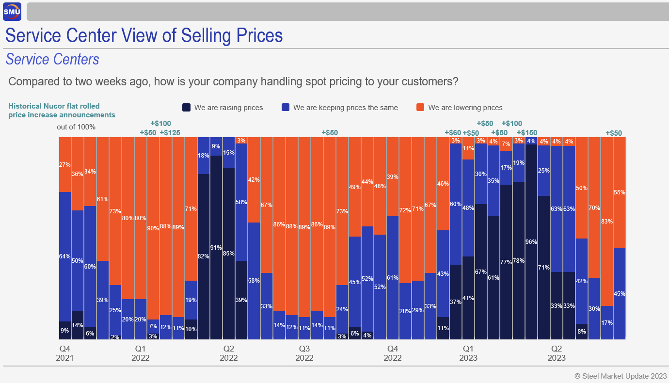Select the 64% blue bar segment

click(x=65, y=256)
